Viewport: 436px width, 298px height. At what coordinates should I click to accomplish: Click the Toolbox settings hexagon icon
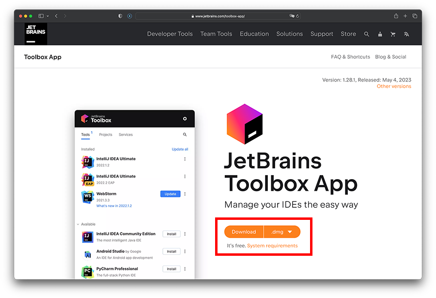[x=185, y=118]
